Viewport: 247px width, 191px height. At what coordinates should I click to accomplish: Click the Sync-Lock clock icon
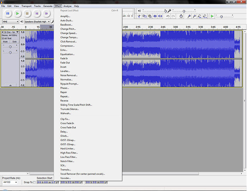[x=181, y=16]
